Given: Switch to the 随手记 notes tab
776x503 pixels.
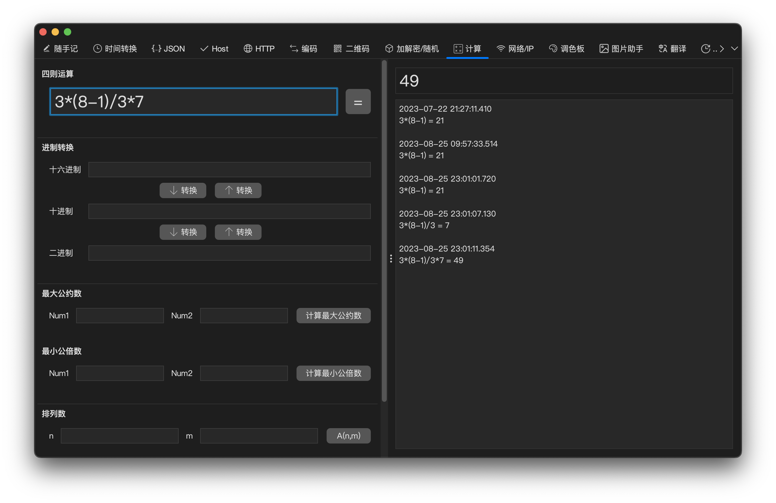Looking at the screenshot, I should [61, 48].
